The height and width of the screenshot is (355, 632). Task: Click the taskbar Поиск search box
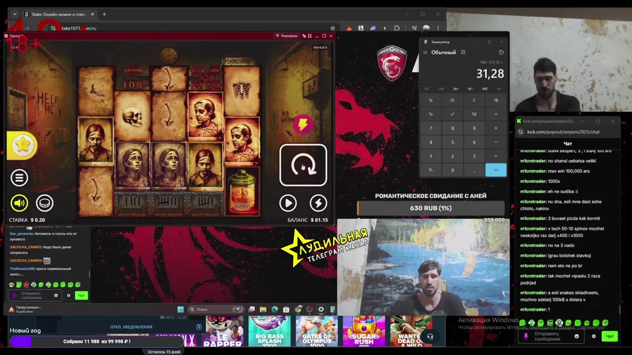point(216,309)
